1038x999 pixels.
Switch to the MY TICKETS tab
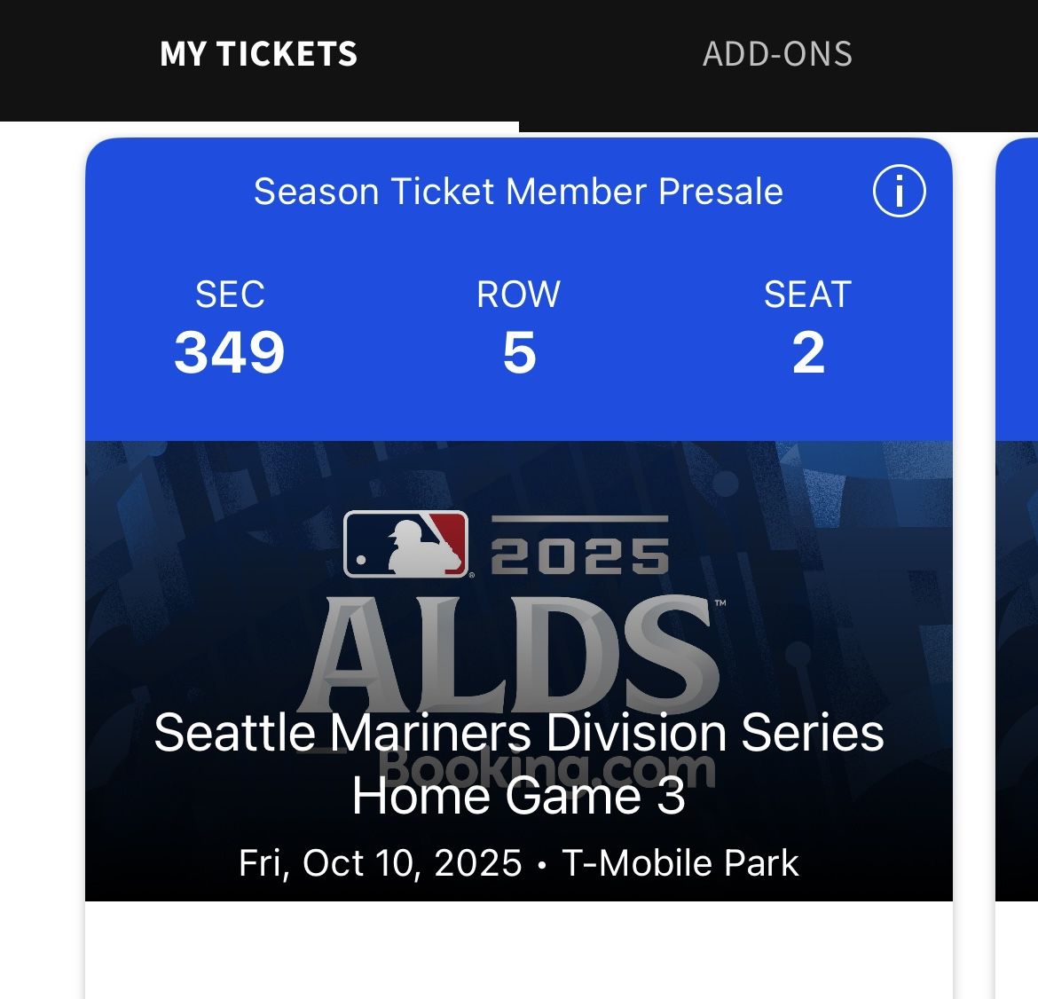pos(258,55)
